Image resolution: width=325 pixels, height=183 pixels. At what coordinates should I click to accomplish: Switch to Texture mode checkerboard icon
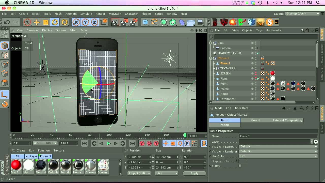(x=5, y=55)
